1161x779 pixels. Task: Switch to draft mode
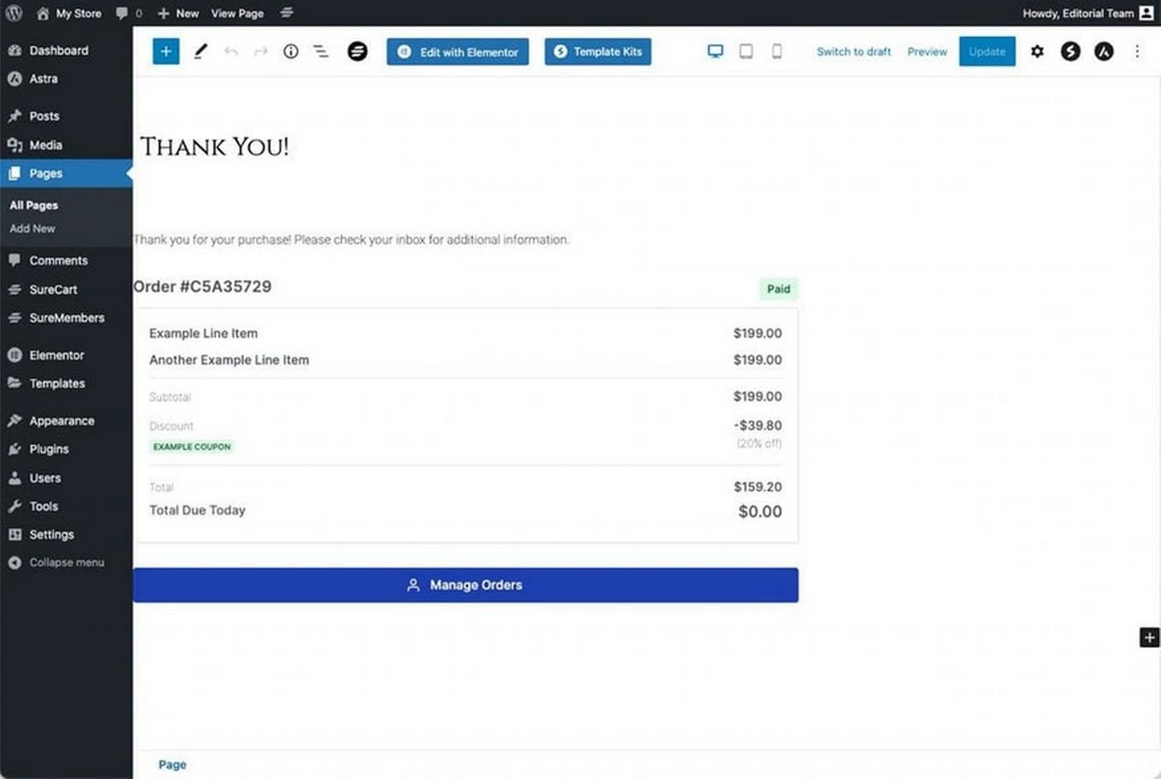(x=853, y=51)
